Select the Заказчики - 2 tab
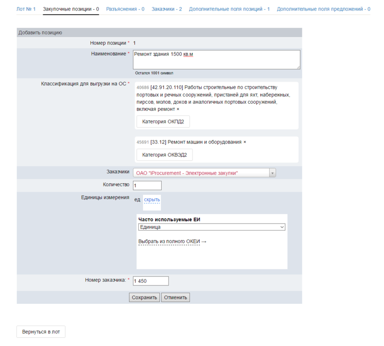The image size is (384, 346). 167,9
